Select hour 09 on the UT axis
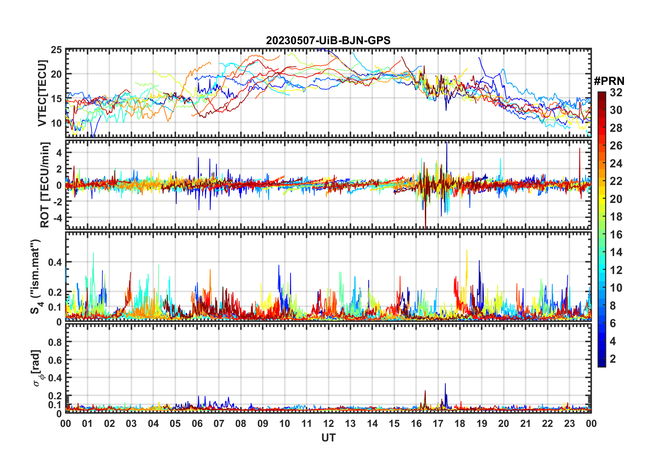657x459 pixels. [263, 423]
